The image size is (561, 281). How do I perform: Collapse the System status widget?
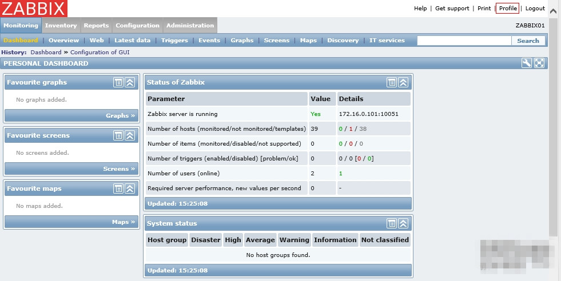403,223
